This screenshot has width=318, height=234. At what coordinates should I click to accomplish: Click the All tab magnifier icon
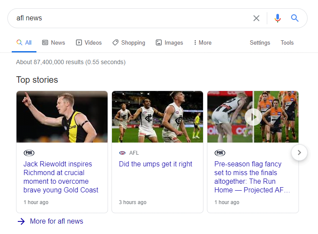point(19,42)
